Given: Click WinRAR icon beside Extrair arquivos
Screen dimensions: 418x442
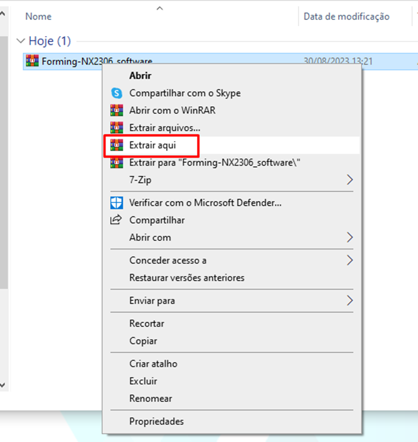Looking at the screenshot, I should coord(117,128).
